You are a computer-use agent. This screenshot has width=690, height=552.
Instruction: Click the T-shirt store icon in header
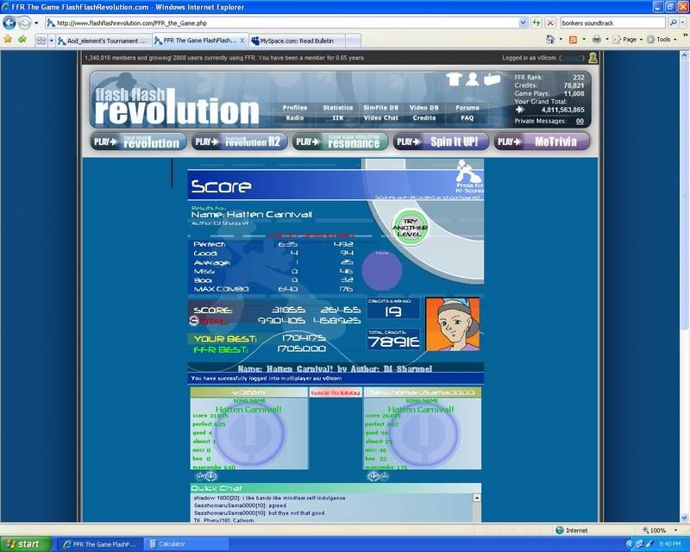click(455, 78)
